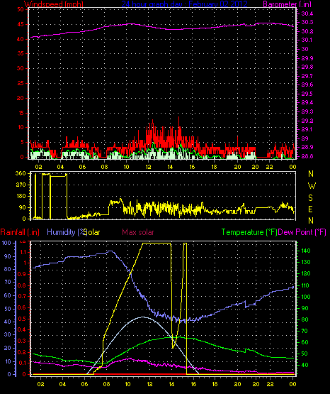This screenshot has width=330, height=394.
Task: Click the "30.1" barometer axis value
Action: [307, 40]
